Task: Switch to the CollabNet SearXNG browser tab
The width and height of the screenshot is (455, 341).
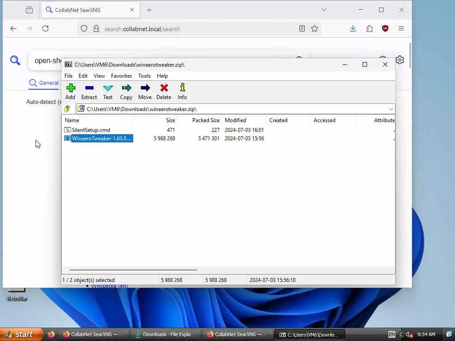Action: 91,10
